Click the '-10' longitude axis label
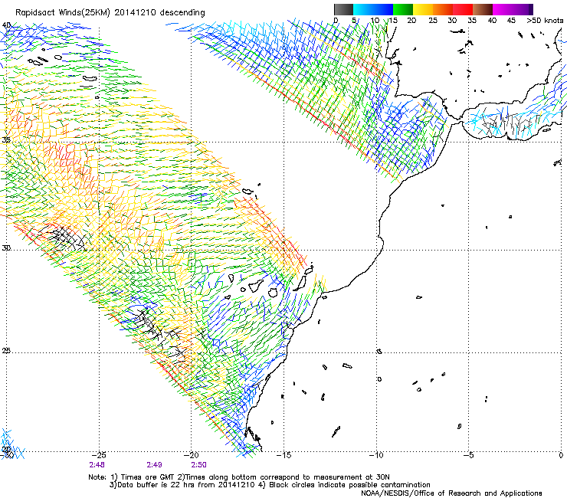The width and height of the screenshot is (567, 498). pyautogui.click(x=376, y=455)
